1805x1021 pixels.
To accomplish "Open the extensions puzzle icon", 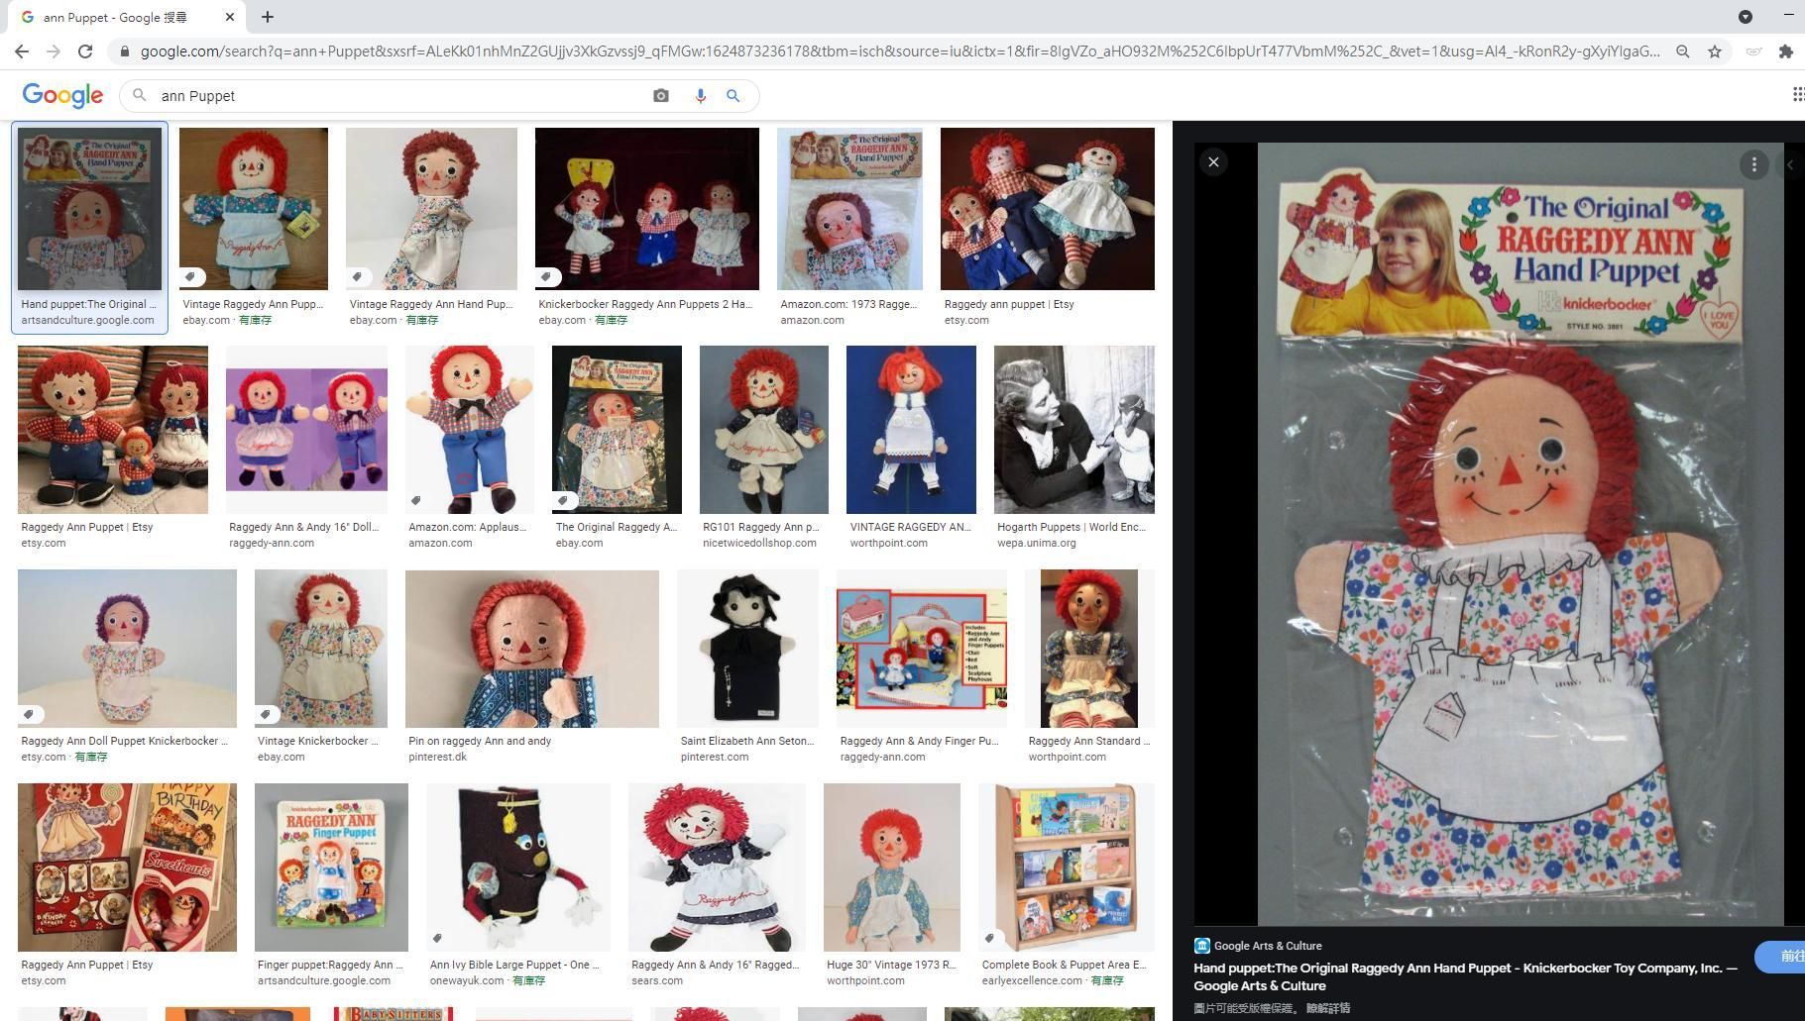I will 1786,51.
